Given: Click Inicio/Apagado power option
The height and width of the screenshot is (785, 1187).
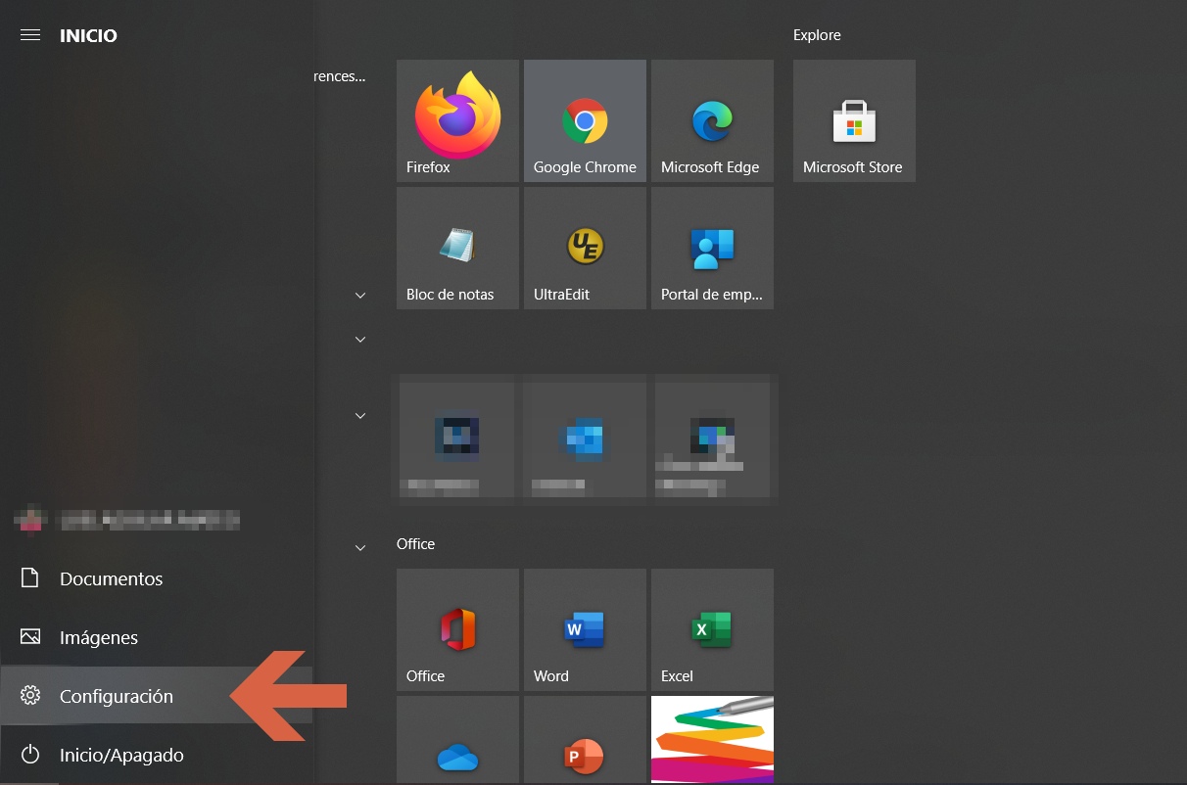Looking at the screenshot, I should pos(157,755).
